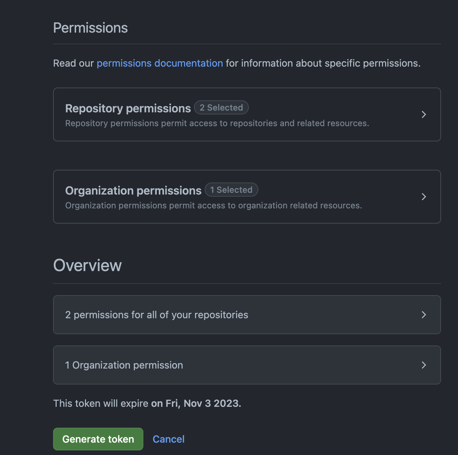
Task: Click the repository permissions description text
Action: click(x=217, y=123)
